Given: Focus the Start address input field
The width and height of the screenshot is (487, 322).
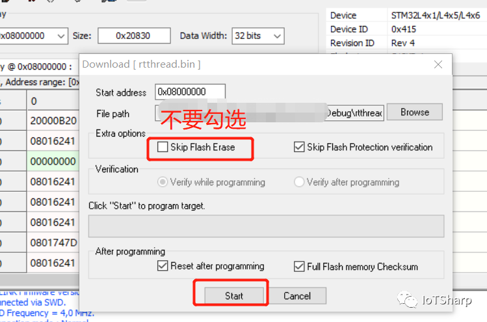Looking at the screenshot, I should [x=190, y=92].
